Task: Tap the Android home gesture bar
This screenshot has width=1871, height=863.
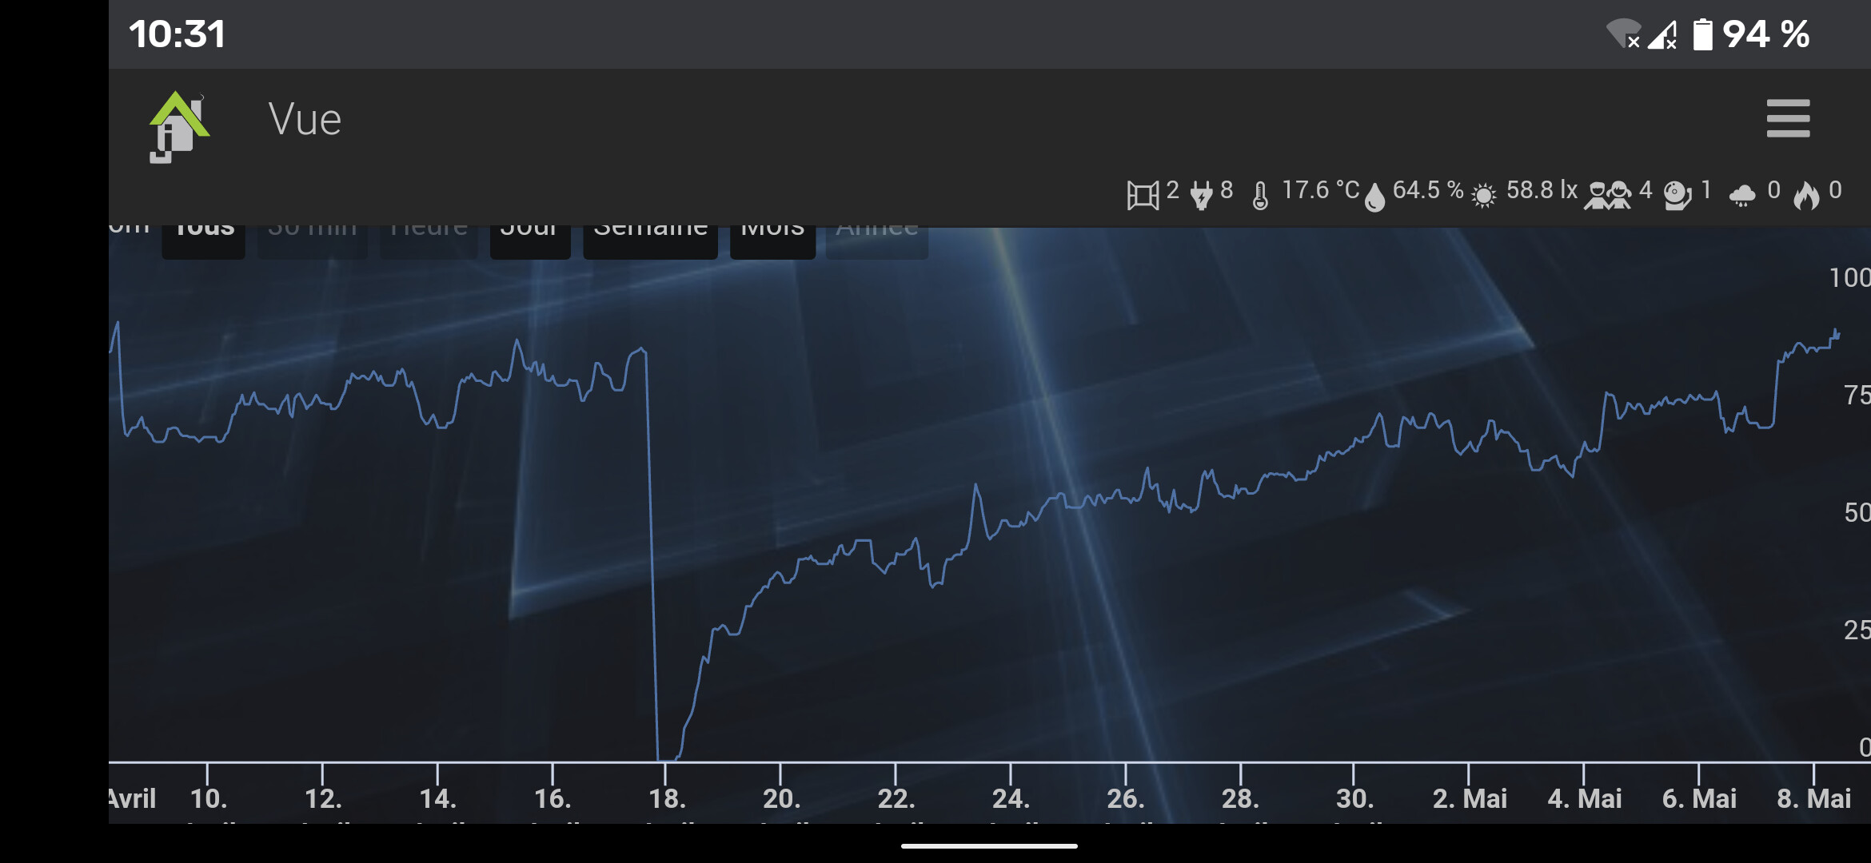Action: (x=989, y=845)
